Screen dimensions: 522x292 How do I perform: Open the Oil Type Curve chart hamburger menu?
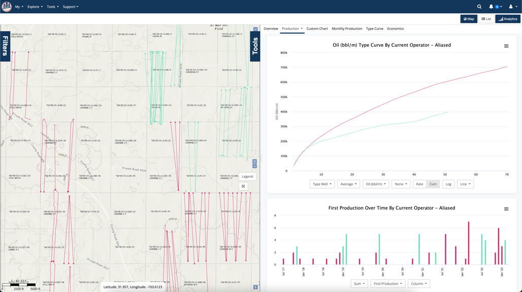click(x=506, y=46)
